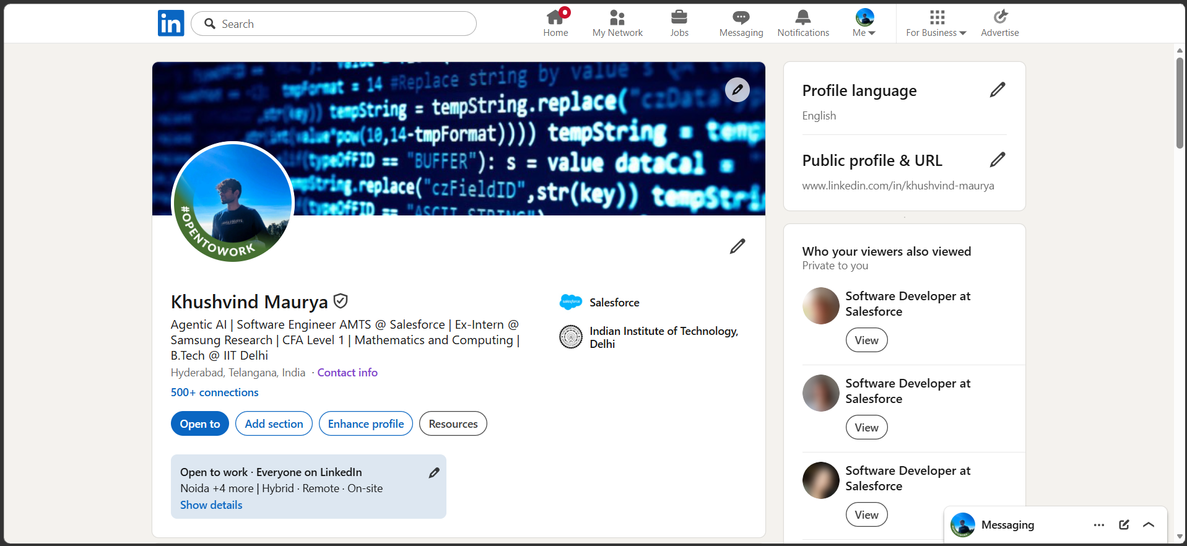This screenshot has height=546, width=1187.
Task: Open the profile photo with Open To Work frame
Action: [x=233, y=202]
